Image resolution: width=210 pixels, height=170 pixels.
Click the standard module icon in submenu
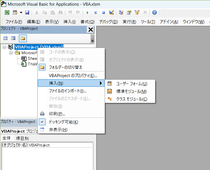coord(110,92)
